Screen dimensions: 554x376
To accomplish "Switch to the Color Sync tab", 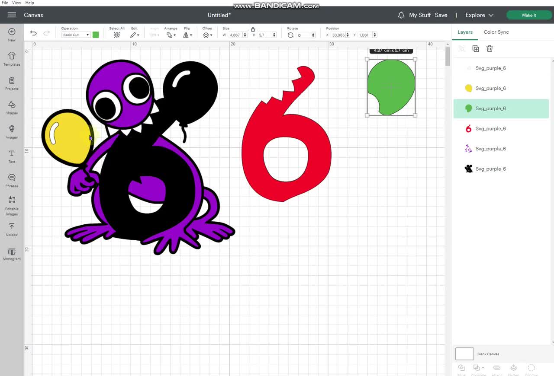I will pos(496,32).
